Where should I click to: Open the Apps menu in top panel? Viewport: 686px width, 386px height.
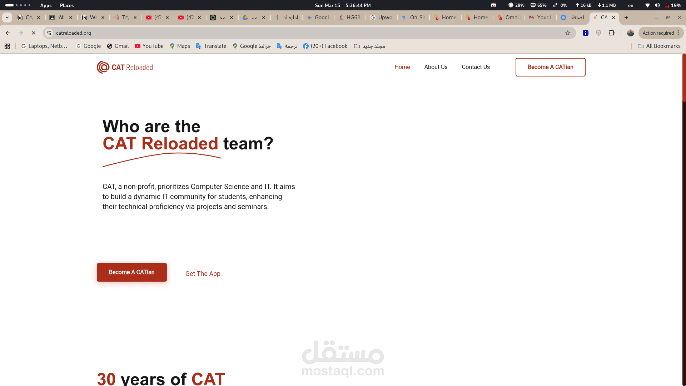(x=46, y=5)
